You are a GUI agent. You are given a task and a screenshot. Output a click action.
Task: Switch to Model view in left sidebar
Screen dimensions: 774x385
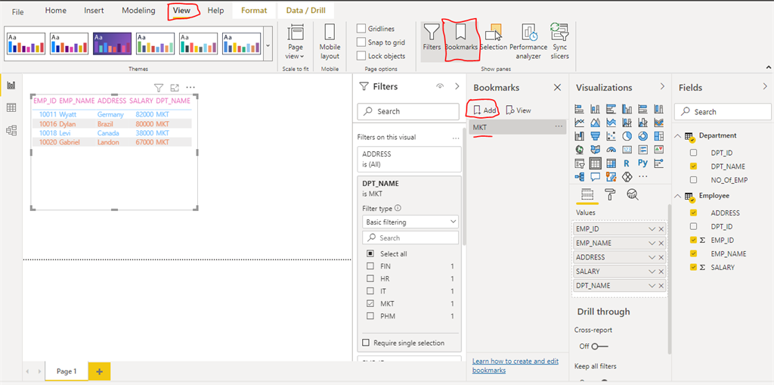pyautogui.click(x=11, y=130)
